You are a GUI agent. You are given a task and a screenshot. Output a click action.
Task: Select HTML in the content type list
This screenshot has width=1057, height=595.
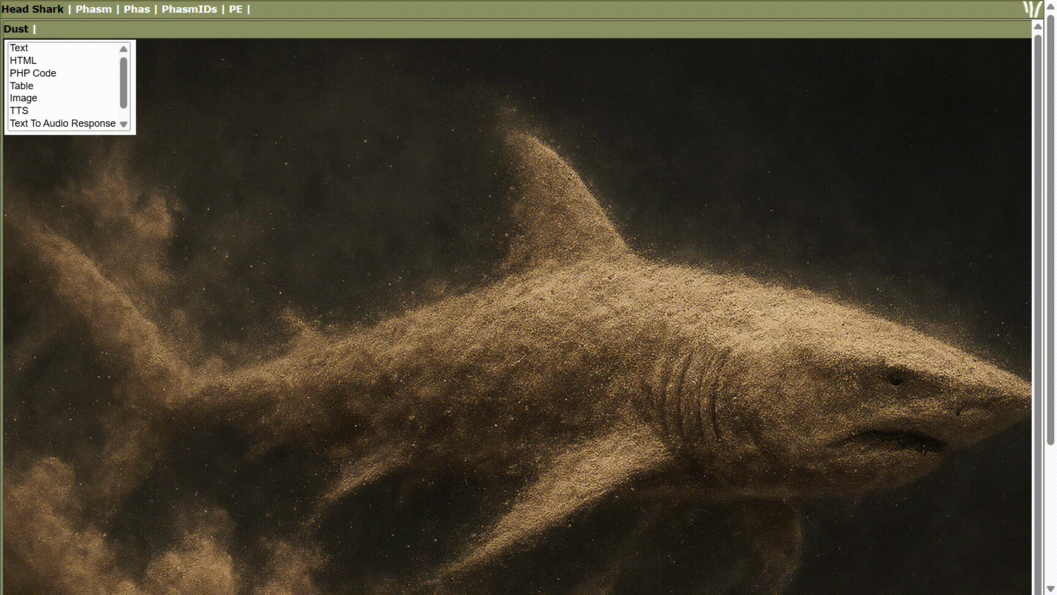[x=23, y=61]
